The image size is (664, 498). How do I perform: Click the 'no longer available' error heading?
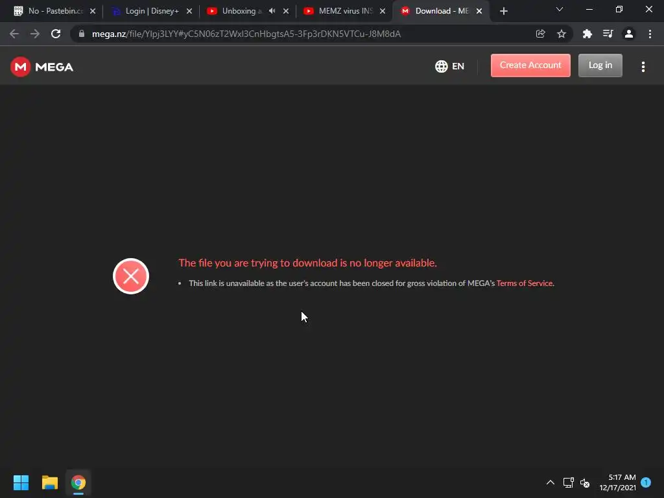(307, 263)
